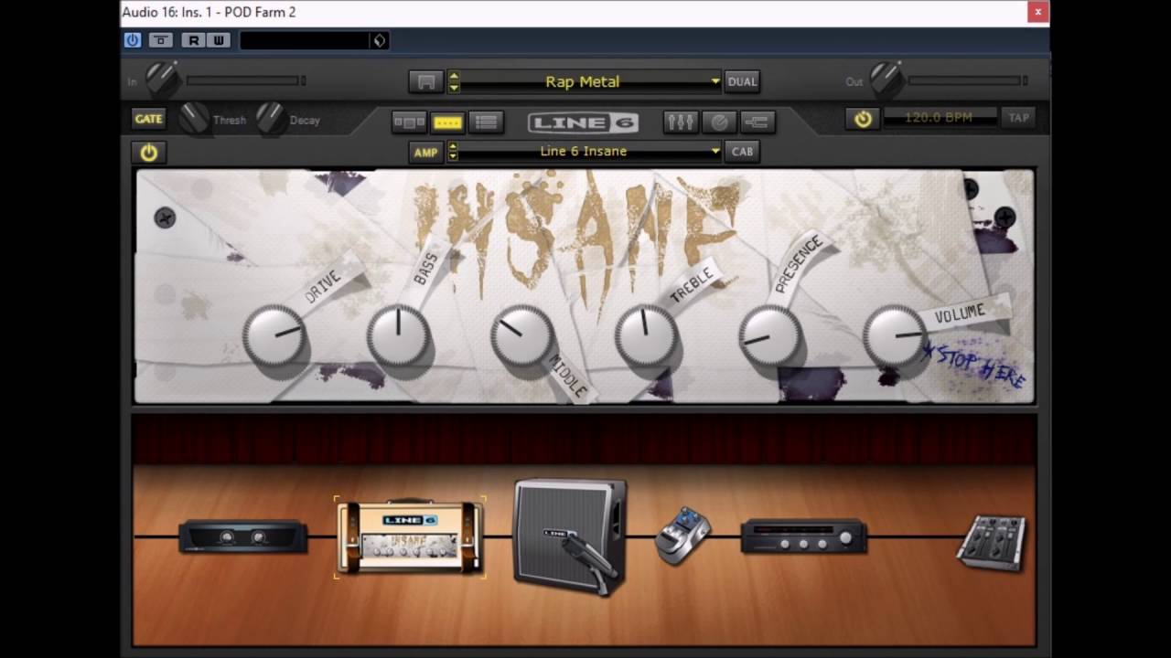Viewport: 1171px width, 658px height.
Task: Click the Line 6 logo
Action: coord(583,122)
